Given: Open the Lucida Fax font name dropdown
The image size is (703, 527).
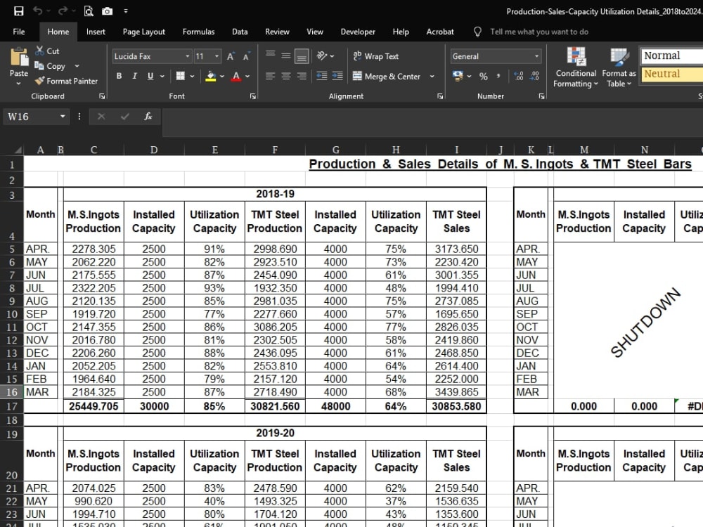Looking at the screenshot, I should [188, 56].
